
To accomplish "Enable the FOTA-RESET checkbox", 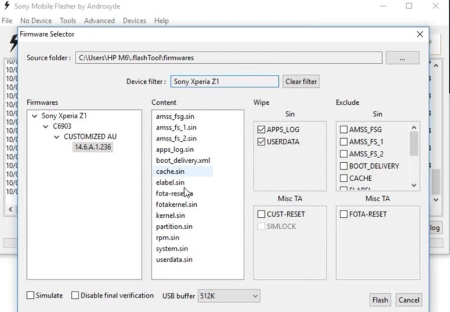I will (343, 214).
